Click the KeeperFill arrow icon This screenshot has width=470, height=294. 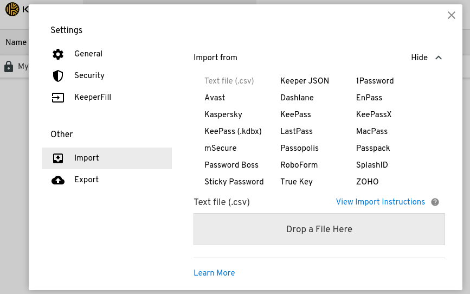(x=58, y=98)
